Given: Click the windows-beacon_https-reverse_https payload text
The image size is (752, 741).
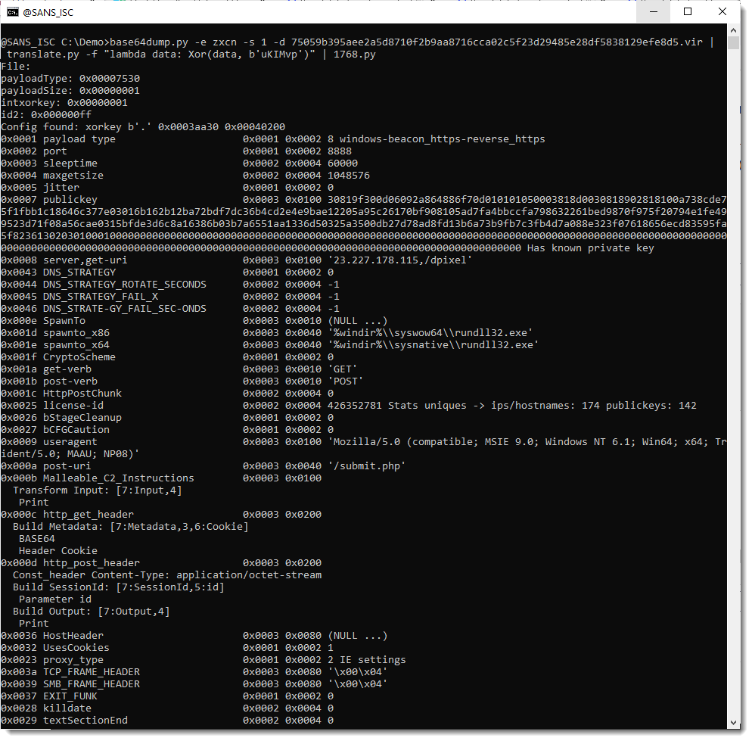Looking at the screenshot, I should [x=442, y=139].
